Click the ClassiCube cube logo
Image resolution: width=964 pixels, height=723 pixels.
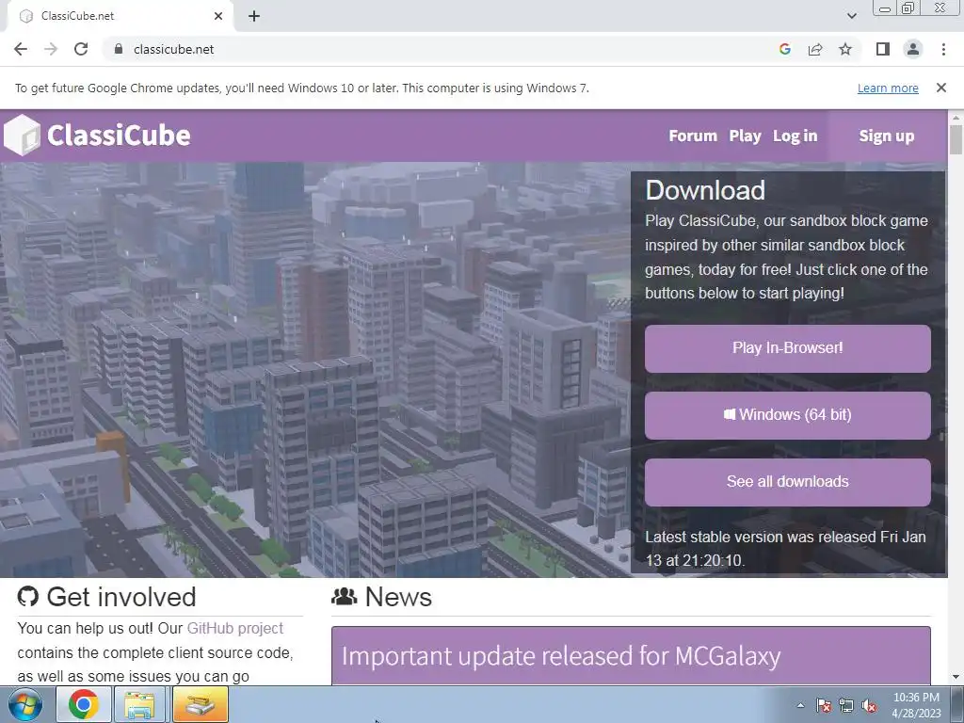(22, 135)
